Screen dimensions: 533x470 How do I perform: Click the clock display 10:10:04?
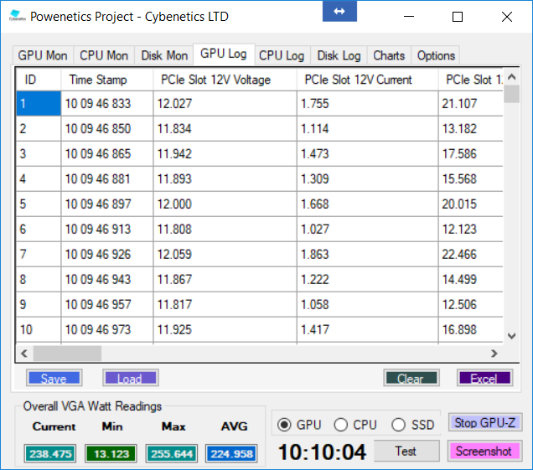(x=322, y=452)
